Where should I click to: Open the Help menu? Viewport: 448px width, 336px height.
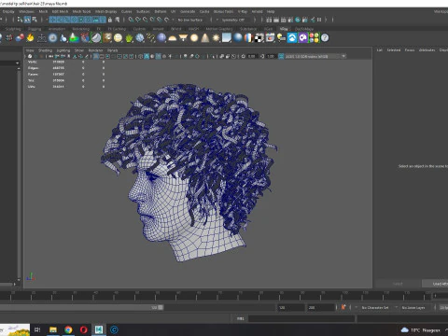271,11
